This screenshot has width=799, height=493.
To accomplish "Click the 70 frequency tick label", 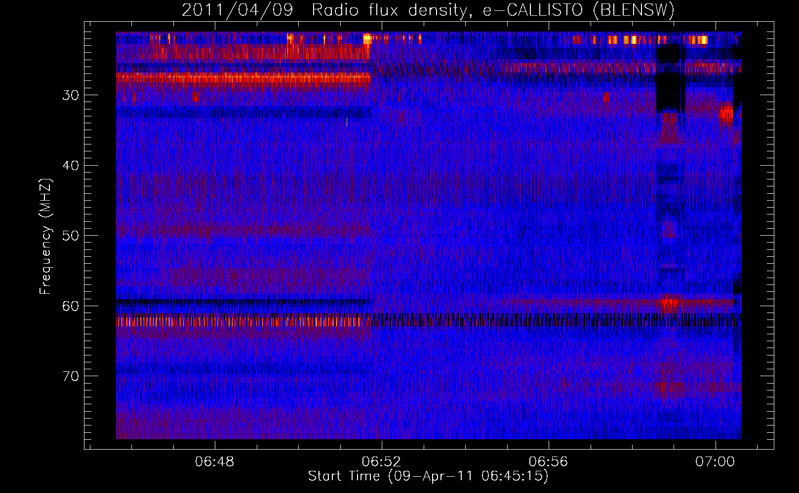I will click(x=71, y=377).
